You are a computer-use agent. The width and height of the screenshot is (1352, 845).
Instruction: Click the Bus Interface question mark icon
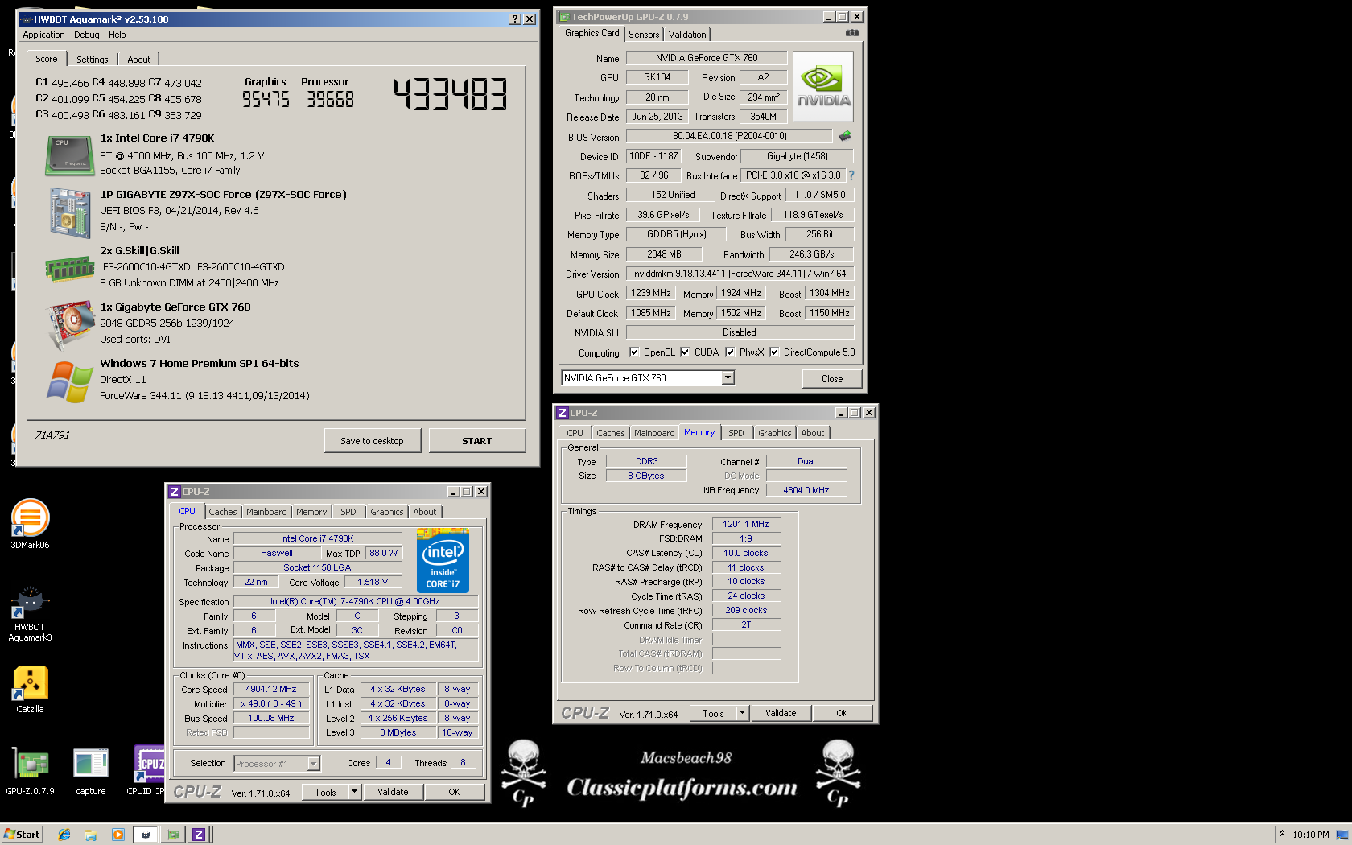(851, 175)
